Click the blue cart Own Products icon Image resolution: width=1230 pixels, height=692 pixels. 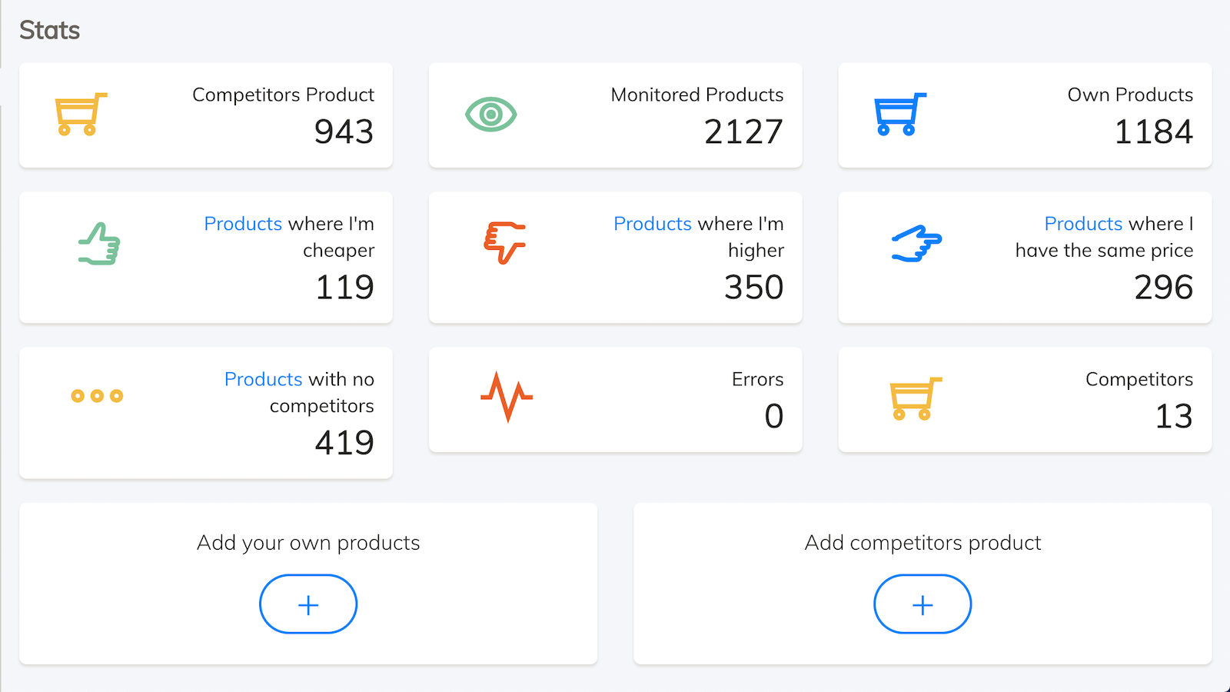coord(899,115)
